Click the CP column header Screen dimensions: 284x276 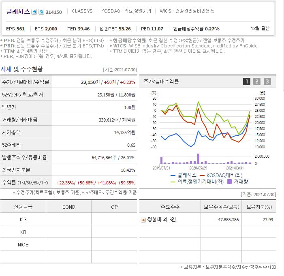click(114, 207)
